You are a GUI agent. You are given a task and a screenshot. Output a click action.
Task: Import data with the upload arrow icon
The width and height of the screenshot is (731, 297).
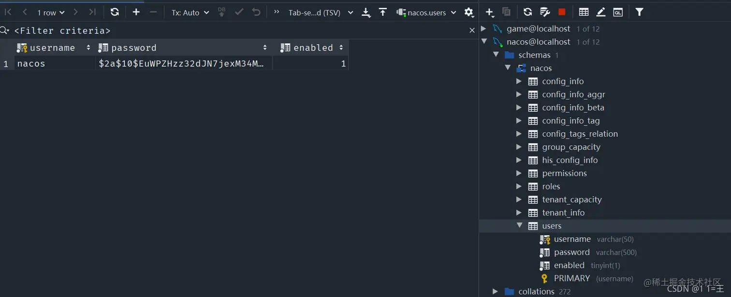383,12
